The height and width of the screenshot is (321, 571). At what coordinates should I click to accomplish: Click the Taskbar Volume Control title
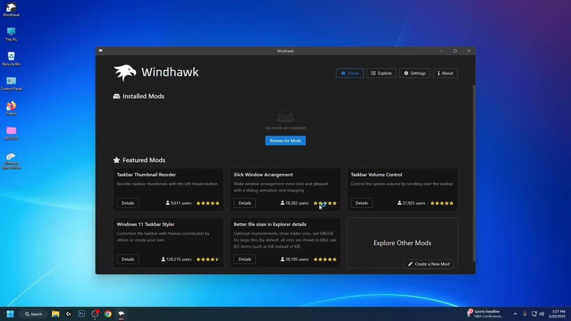(377, 175)
